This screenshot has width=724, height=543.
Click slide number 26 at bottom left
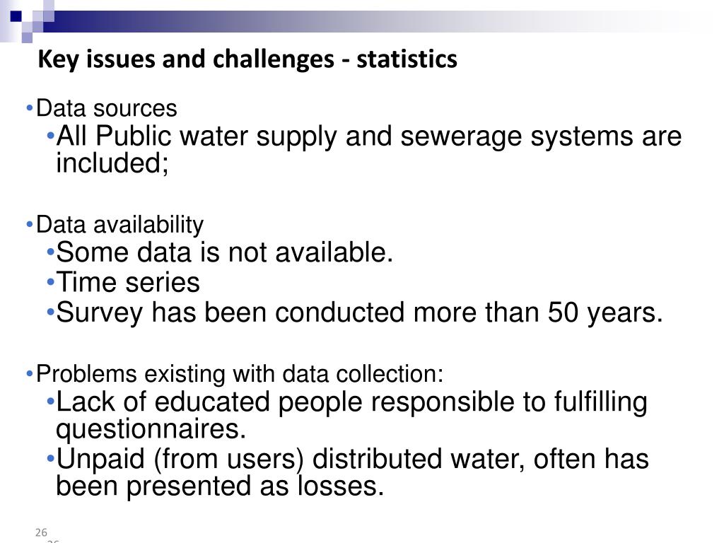[41, 532]
